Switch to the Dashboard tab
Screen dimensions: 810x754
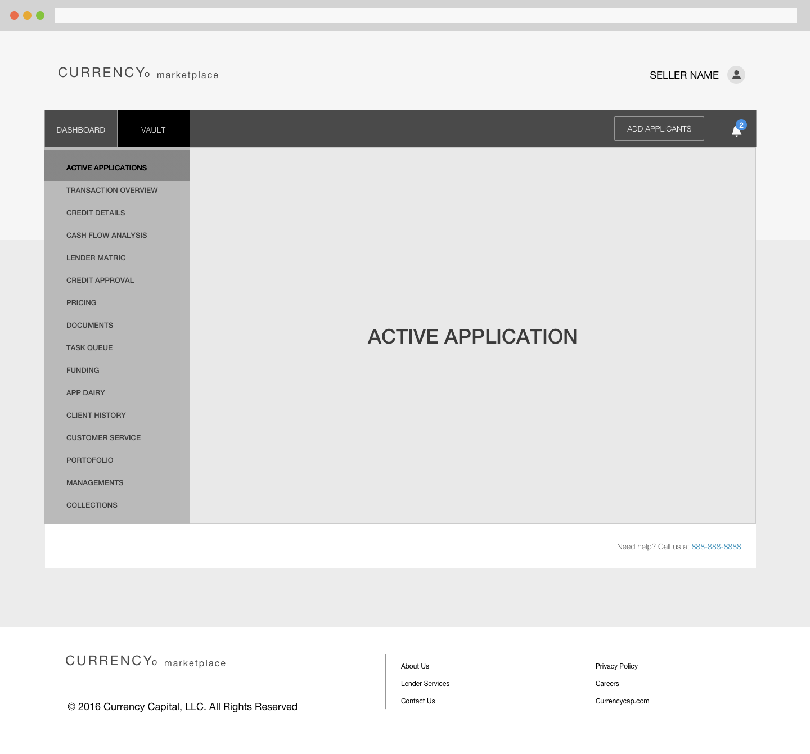[81, 129]
